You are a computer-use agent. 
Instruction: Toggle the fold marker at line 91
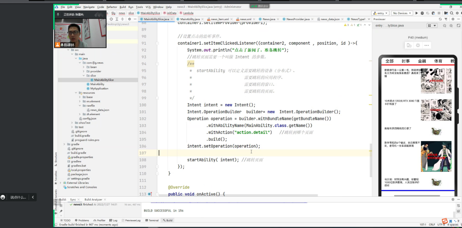157,43
